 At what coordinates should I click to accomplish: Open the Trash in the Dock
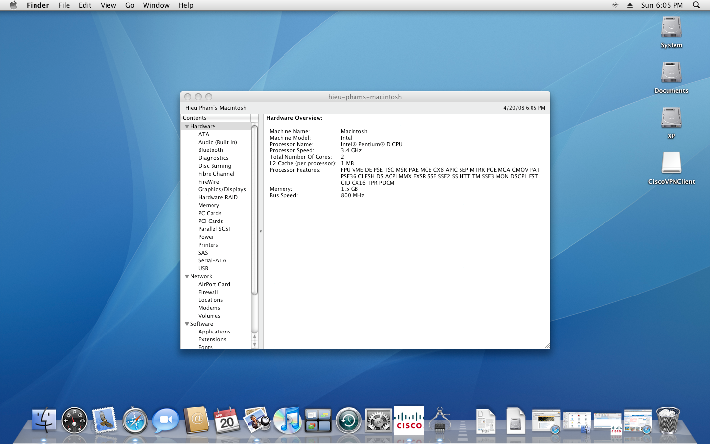(x=669, y=420)
